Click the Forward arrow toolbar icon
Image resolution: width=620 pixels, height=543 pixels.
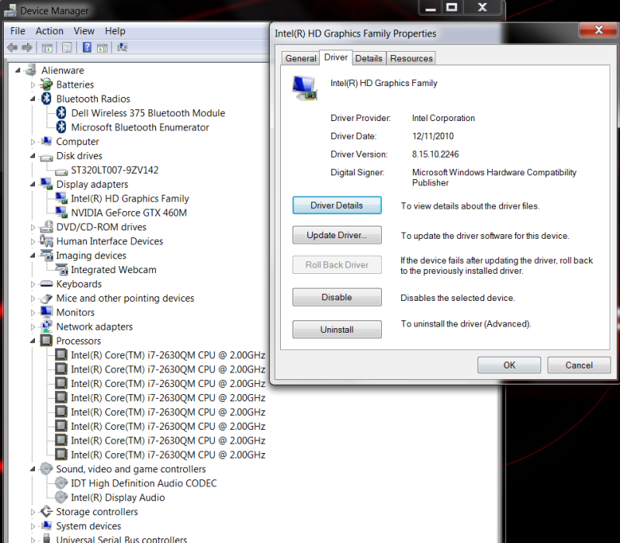coord(27,48)
